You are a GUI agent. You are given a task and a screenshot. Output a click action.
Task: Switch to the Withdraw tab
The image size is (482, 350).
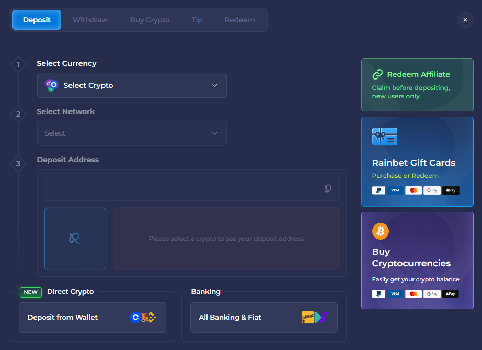point(90,20)
